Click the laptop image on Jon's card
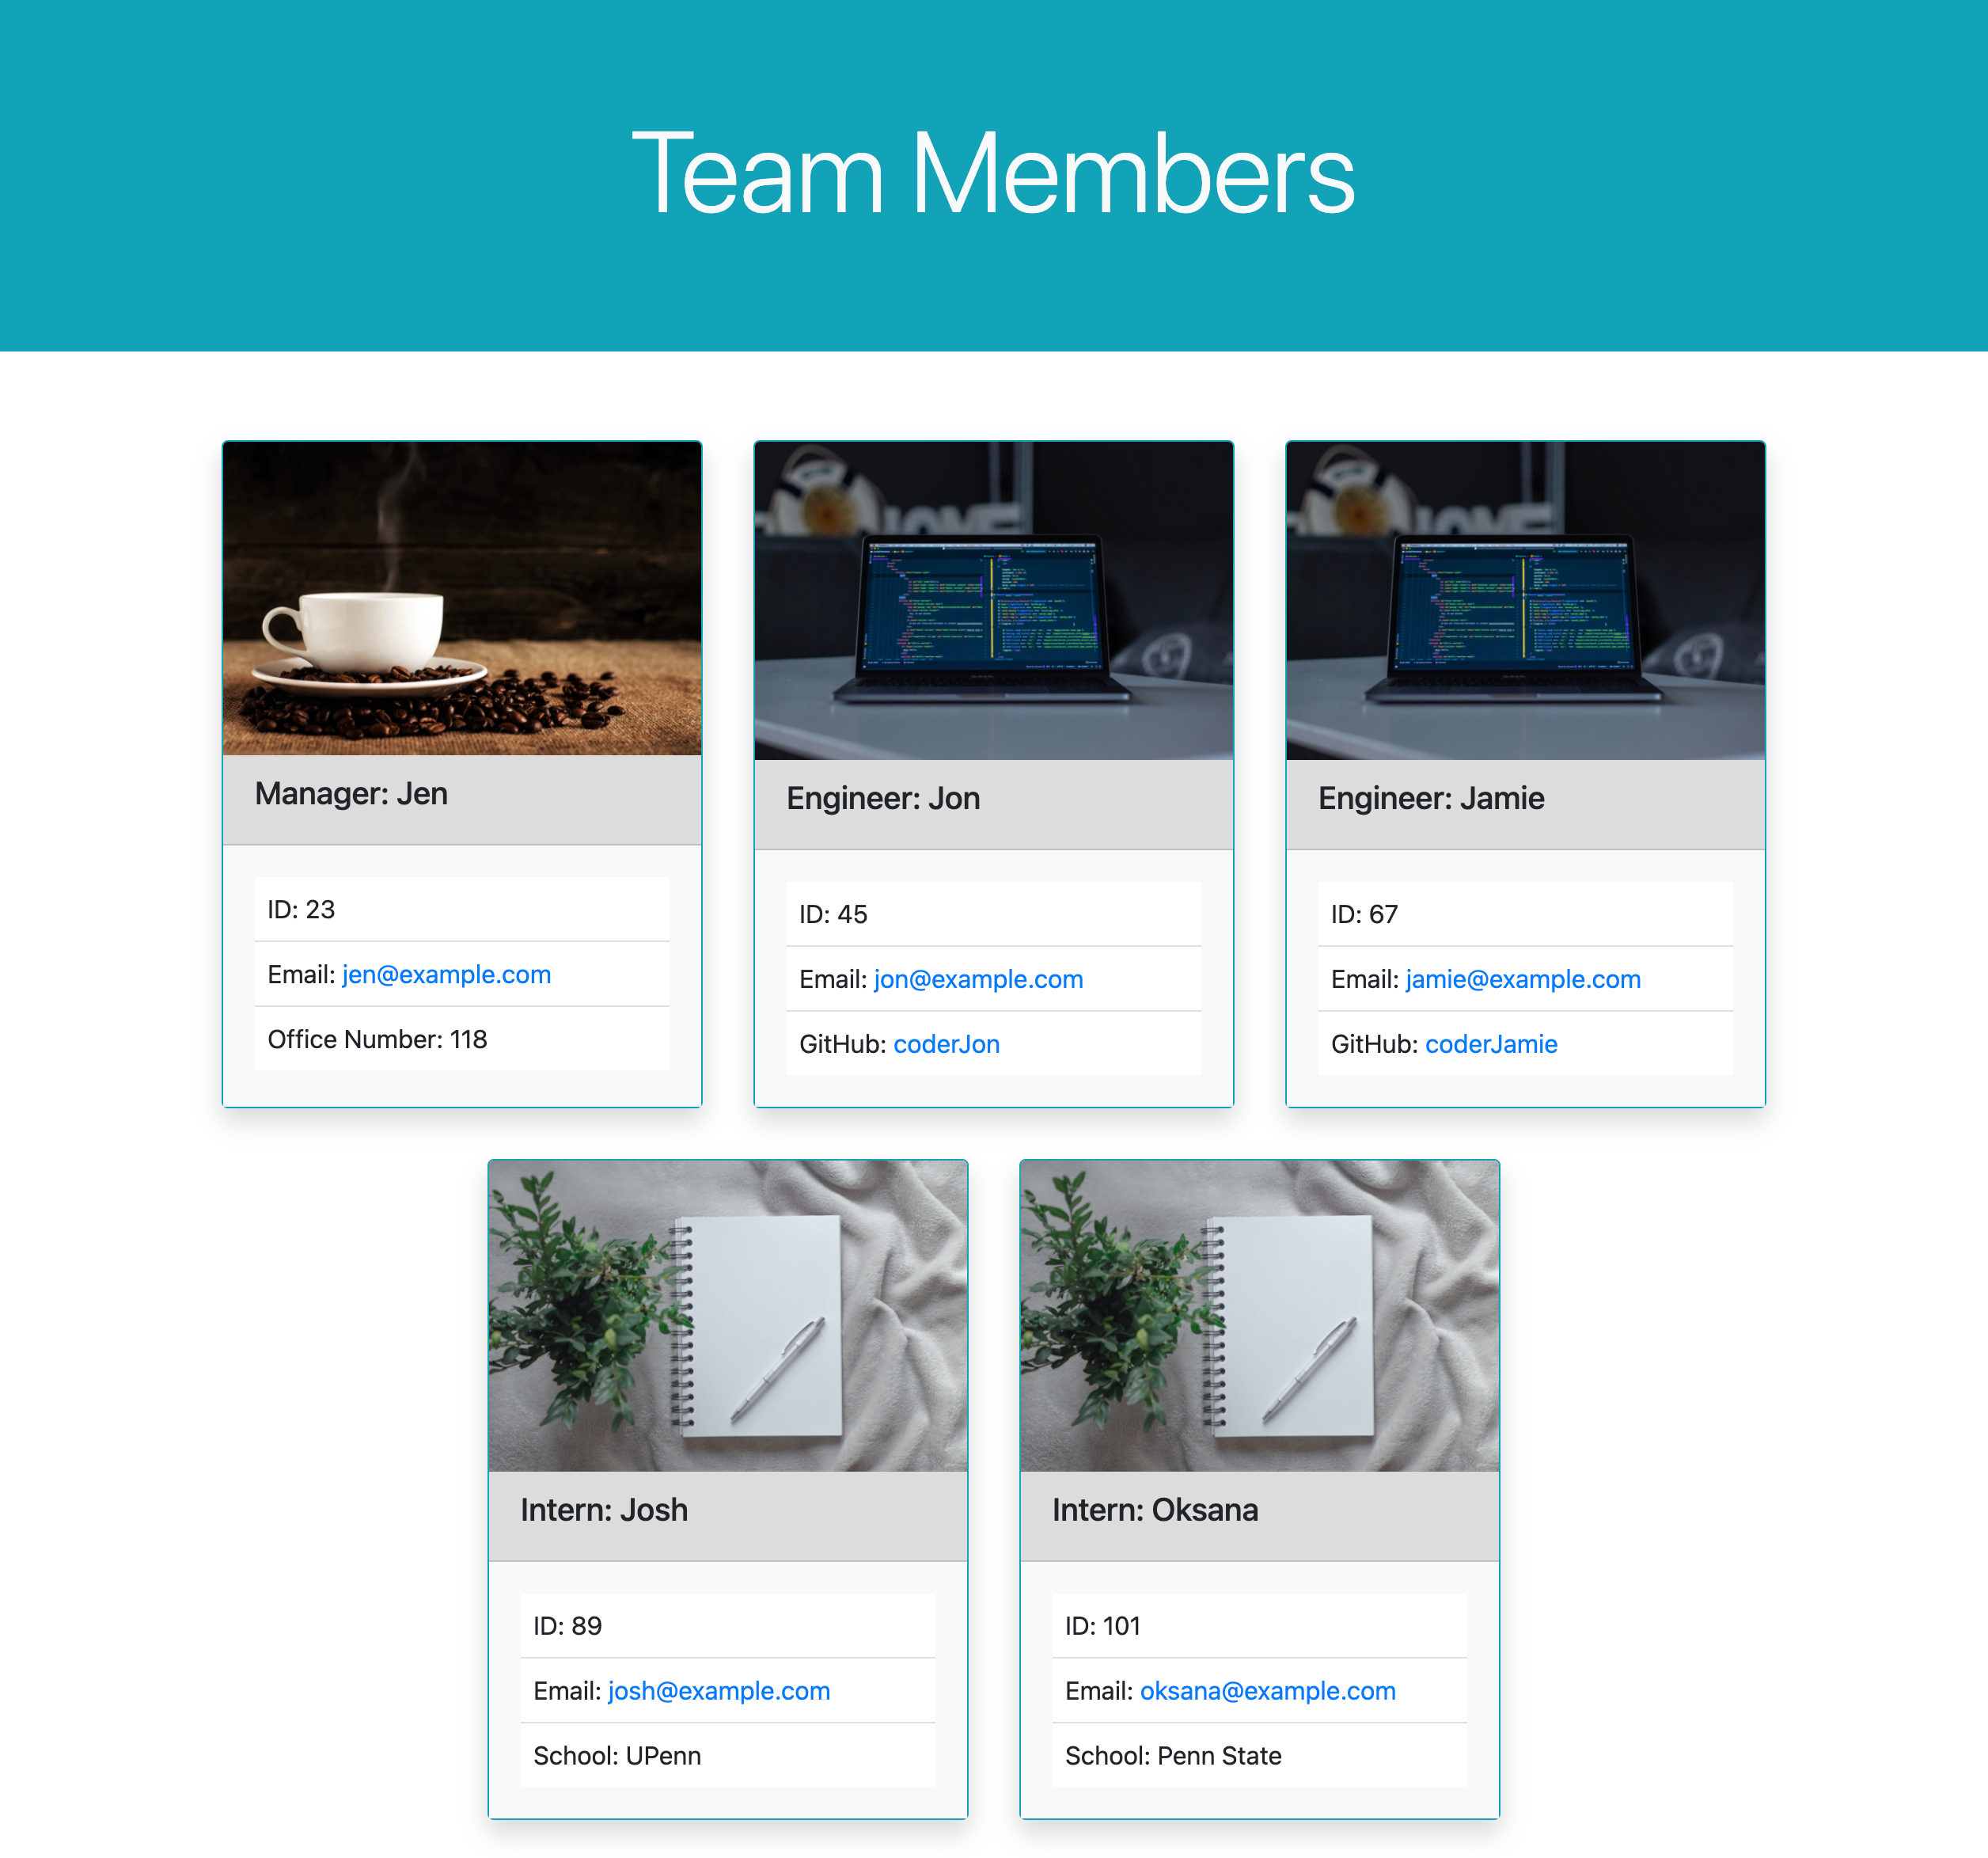Image resolution: width=1988 pixels, height=1858 pixels. click(993, 600)
